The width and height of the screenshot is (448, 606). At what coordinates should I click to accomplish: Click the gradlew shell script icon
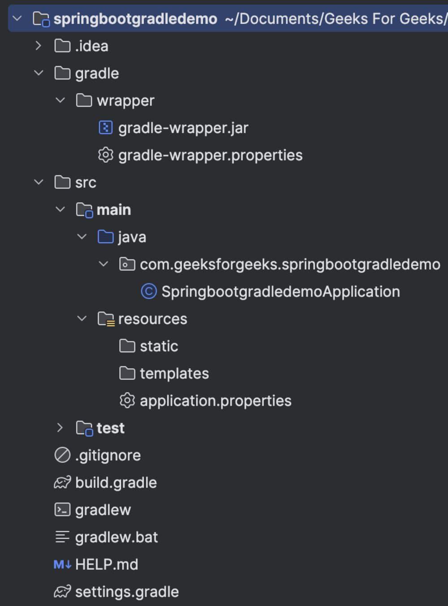[x=62, y=510]
